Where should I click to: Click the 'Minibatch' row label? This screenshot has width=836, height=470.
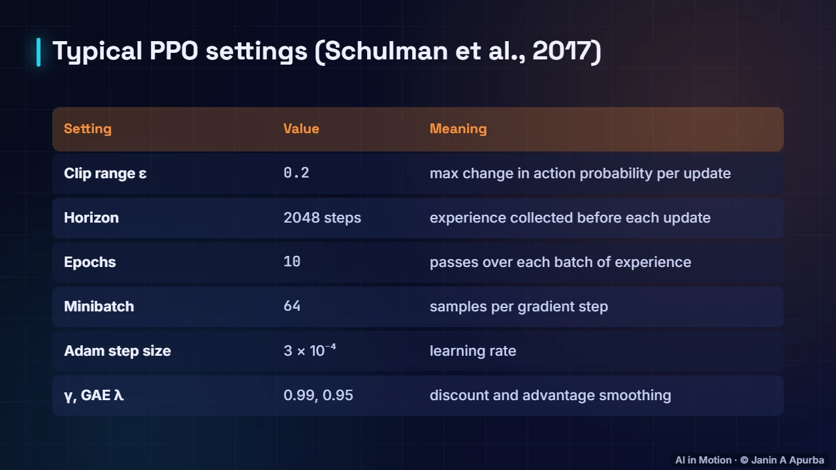coord(99,306)
